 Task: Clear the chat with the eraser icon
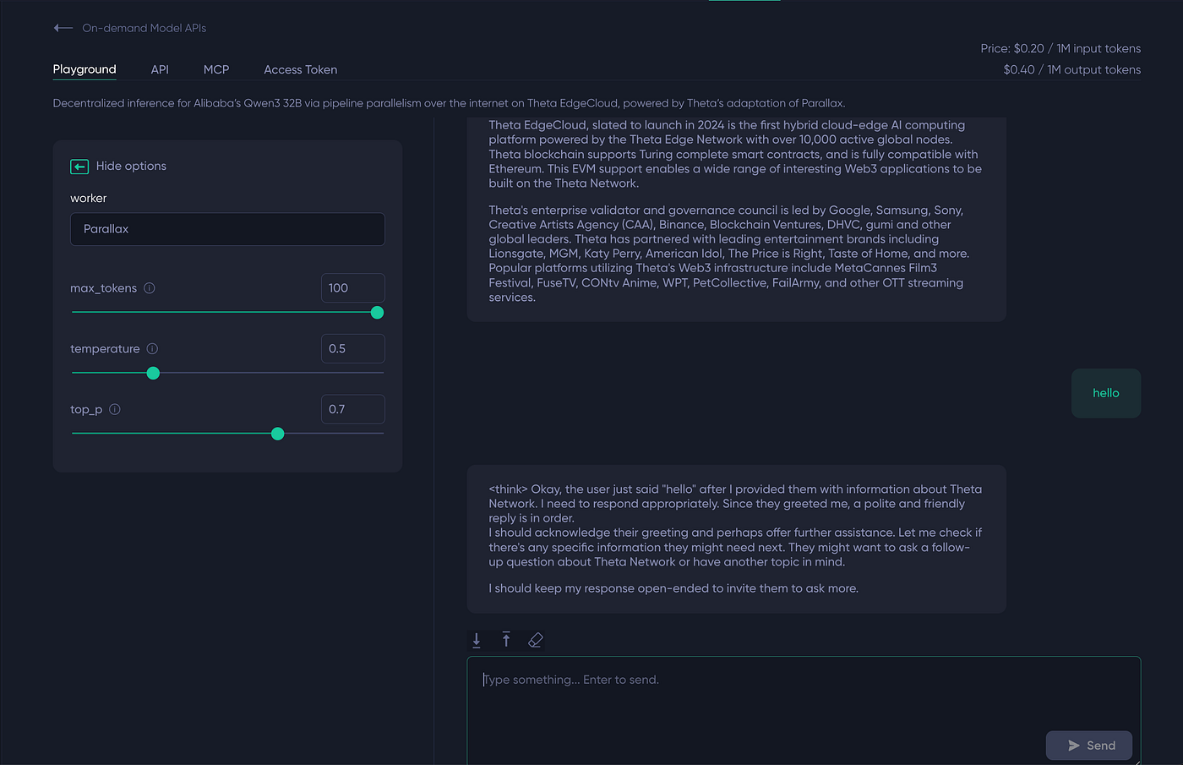(x=535, y=640)
